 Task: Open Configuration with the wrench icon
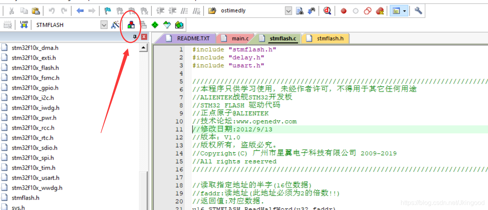click(418, 11)
